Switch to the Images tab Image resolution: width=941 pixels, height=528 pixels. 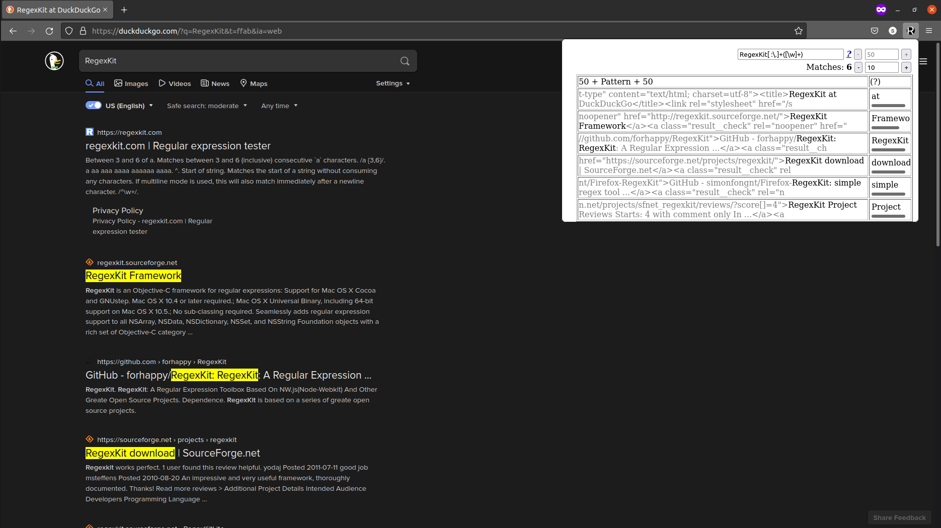[x=131, y=83]
